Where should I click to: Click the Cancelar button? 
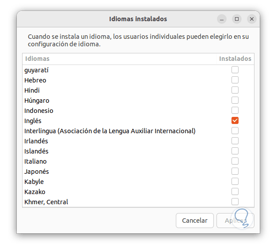pos(194,220)
